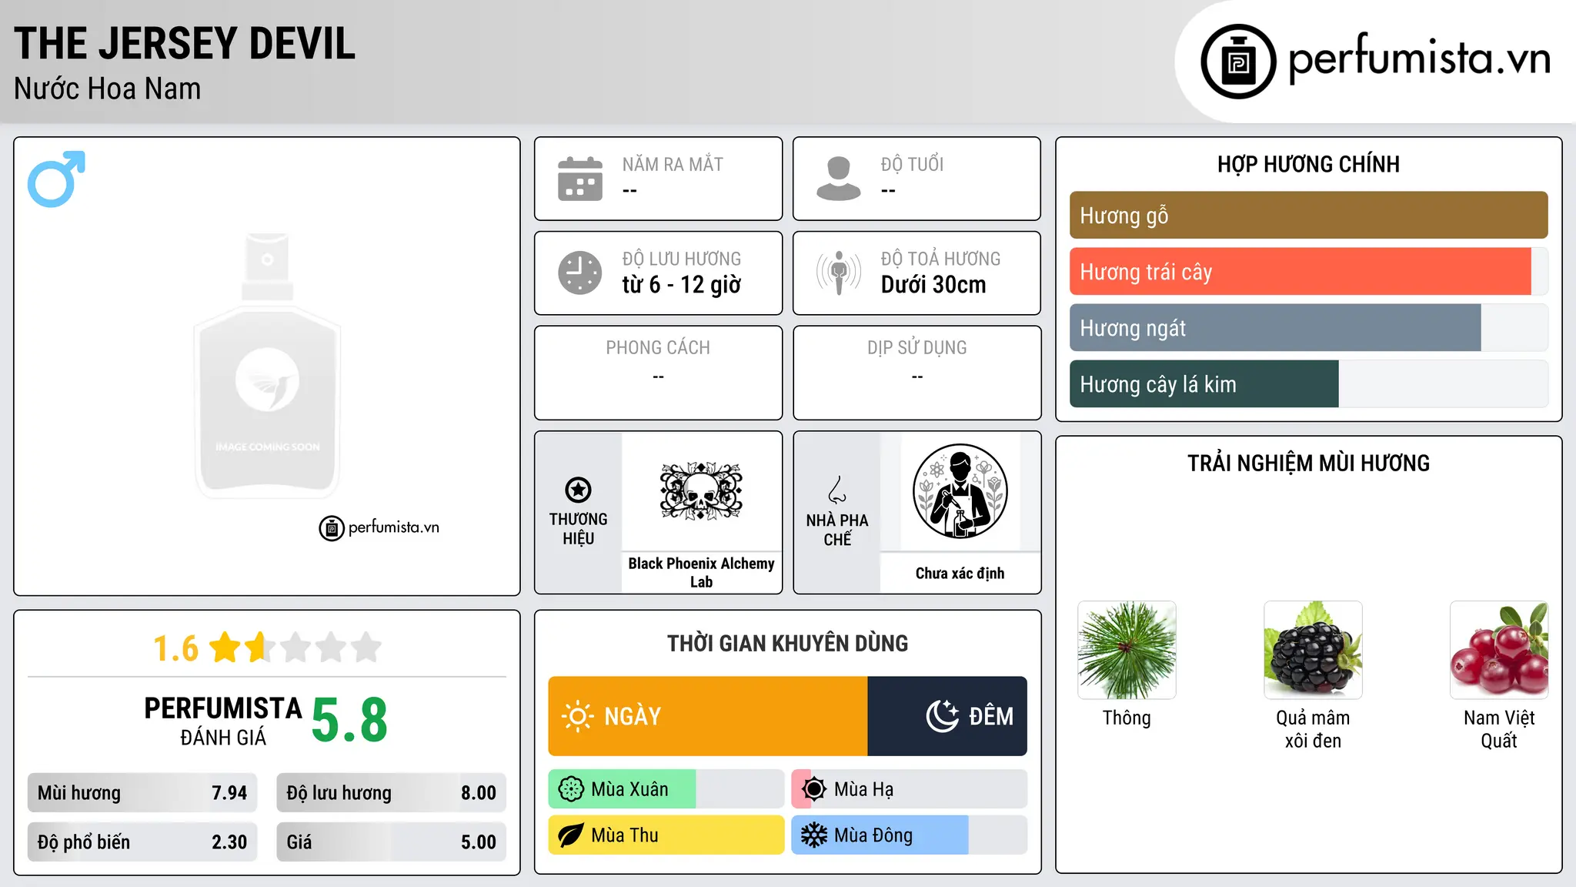Click the Mùa Đông season bar
Screen dimensions: 1576x887
click(910, 835)
